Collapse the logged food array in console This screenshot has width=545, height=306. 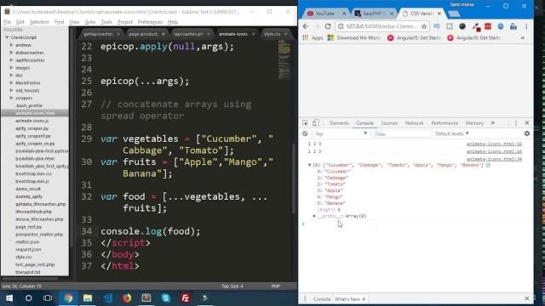pos(310,165)
